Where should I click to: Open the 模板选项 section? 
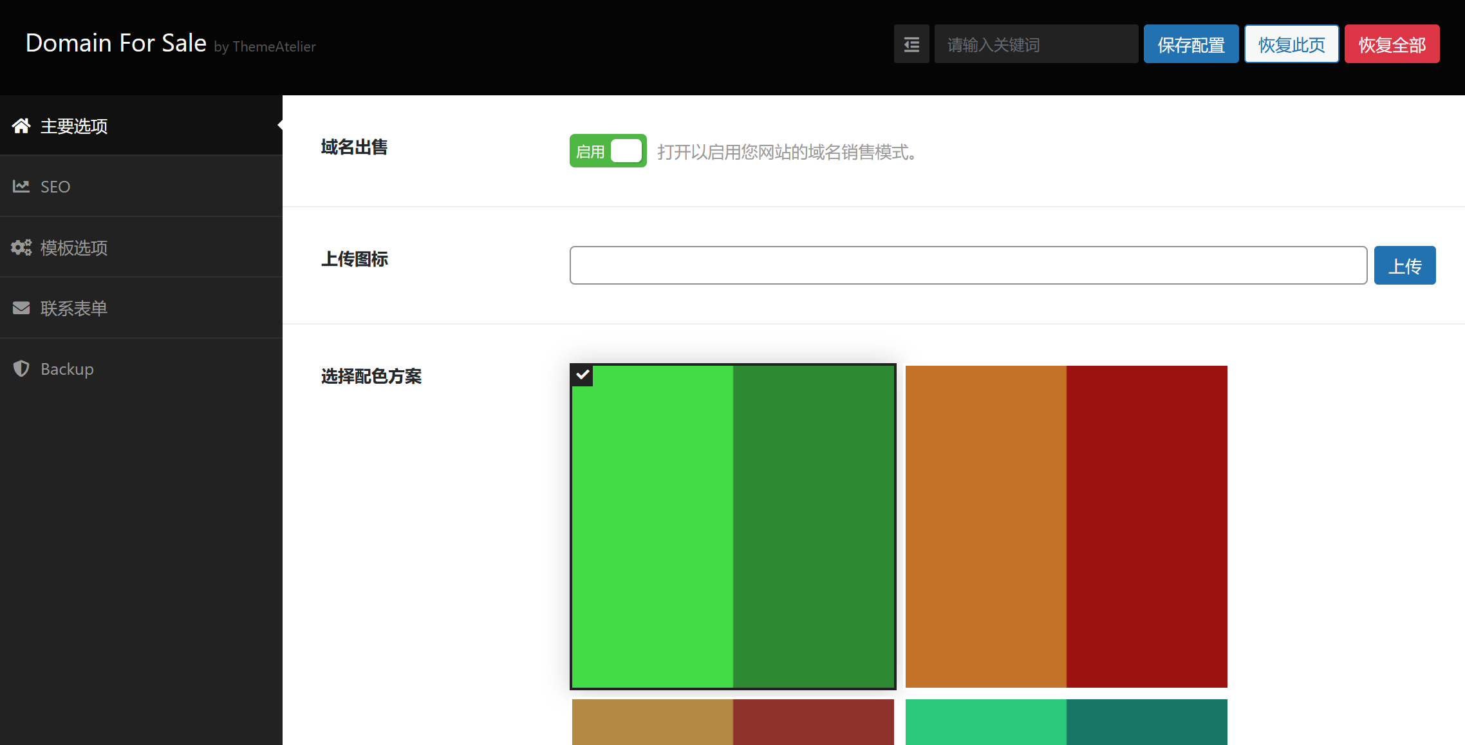coord(74,248)
